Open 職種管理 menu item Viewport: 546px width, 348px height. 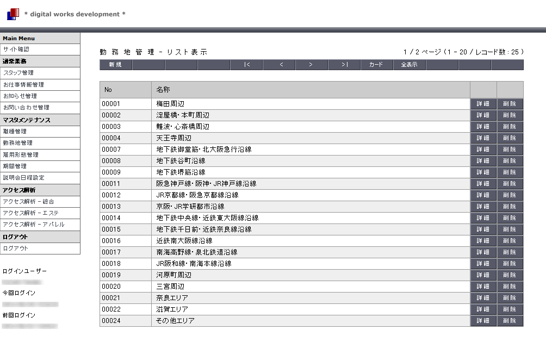[40, 132]
